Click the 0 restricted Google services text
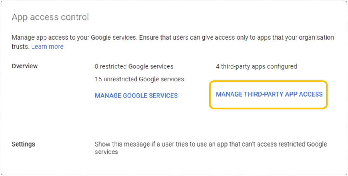348x176 pixels. pyautogui.click(x=134, y=66)
